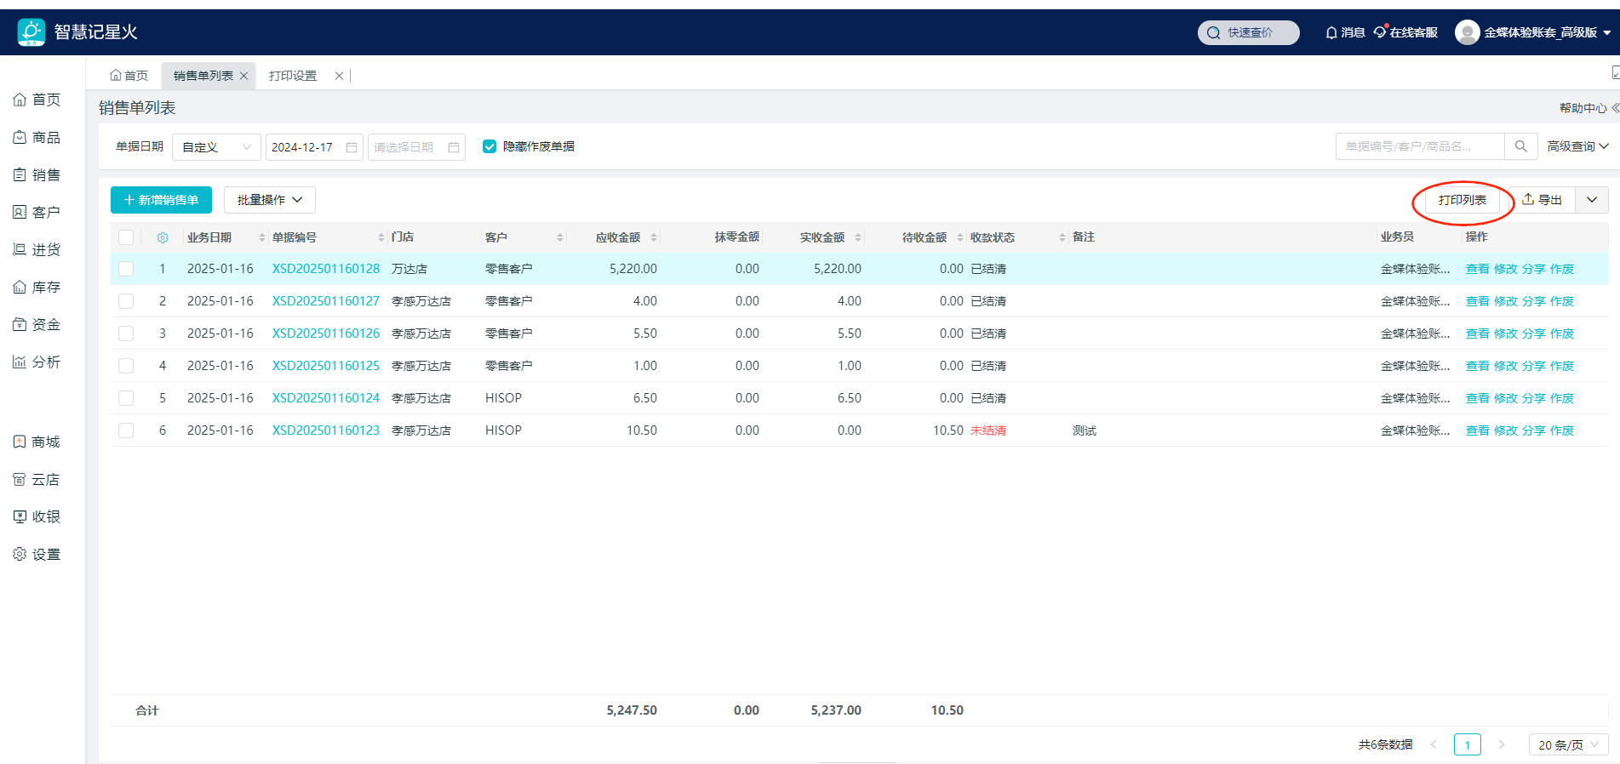Select checkbox for row XSD202501160123
This screenshot has width=1620, height=764.
[x=126, y=430]
